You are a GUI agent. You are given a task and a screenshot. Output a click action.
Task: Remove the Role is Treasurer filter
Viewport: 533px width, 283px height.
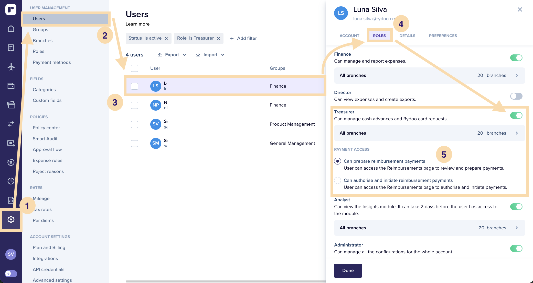point(218,38)
